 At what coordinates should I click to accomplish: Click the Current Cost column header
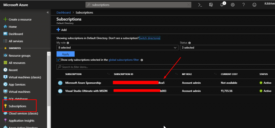pos(229,74)
